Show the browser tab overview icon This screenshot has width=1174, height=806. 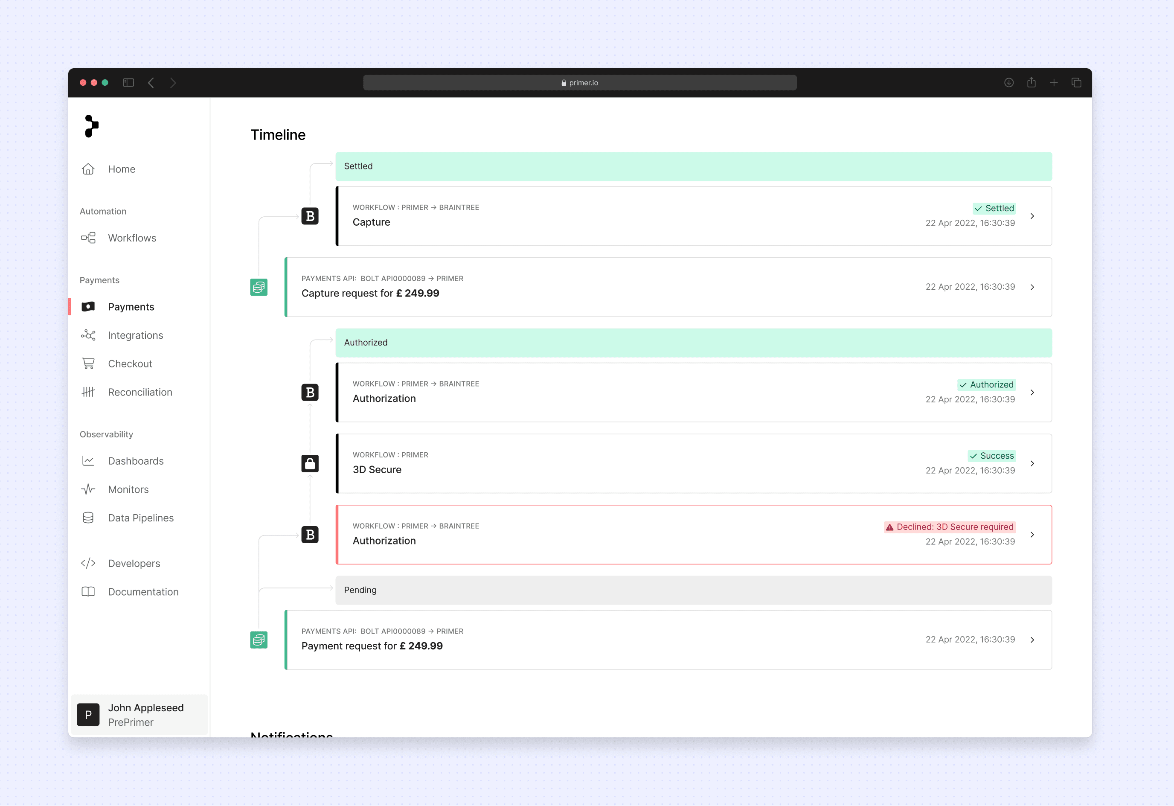(x=1076, y=83)
